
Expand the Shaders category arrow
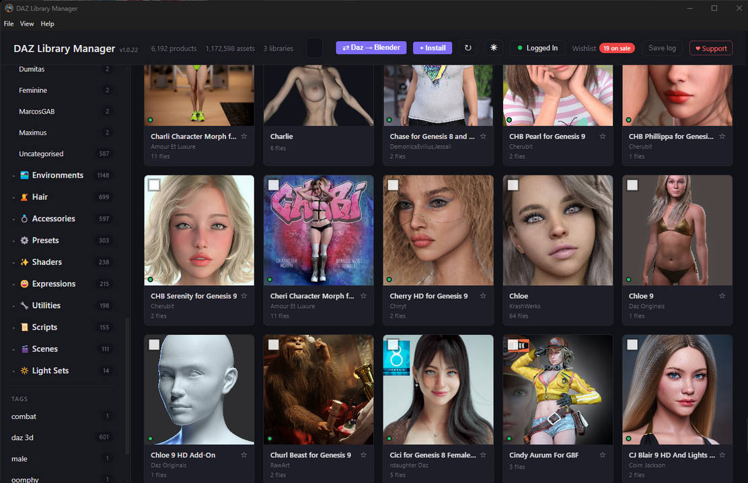click(x=13, y=262)
